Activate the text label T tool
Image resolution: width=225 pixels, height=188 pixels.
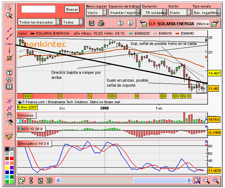pos(10,73)
